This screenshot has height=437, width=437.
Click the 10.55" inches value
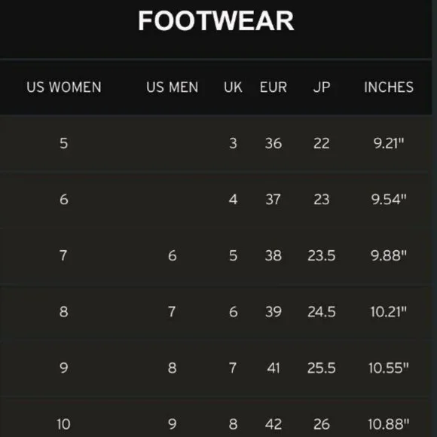pyautogui.click(x=389, y=368)
